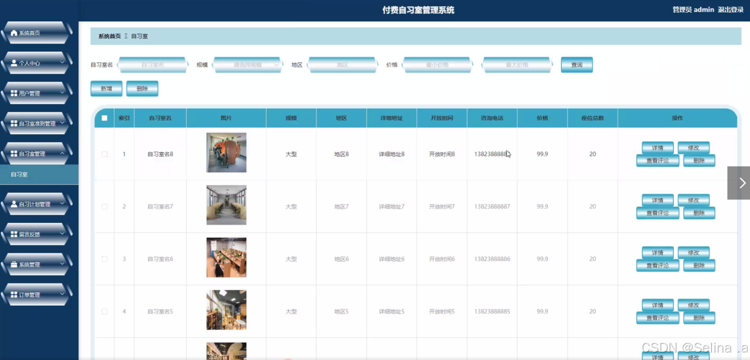Open 详情 for 自习室名5

pos(658,305)
